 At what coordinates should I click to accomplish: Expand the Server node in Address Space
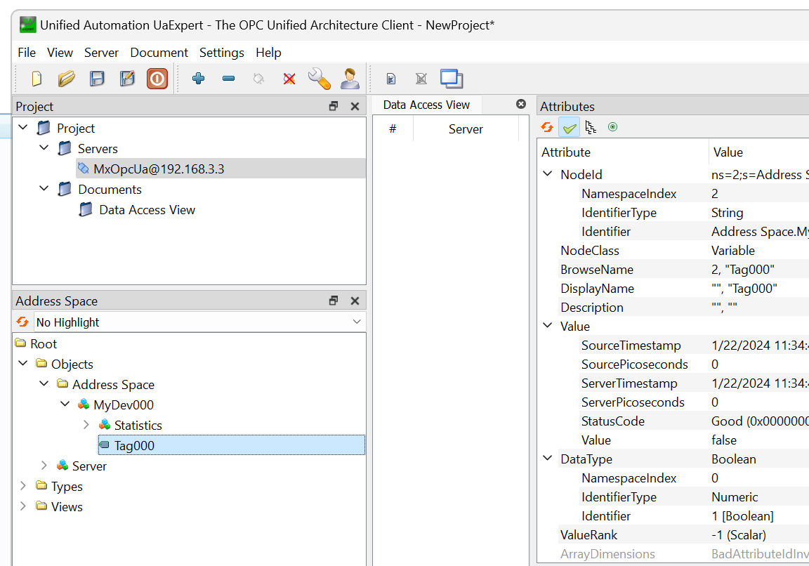[44, 466]
